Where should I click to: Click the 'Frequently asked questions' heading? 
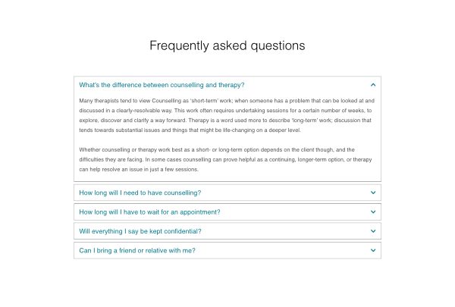[227, 45]
